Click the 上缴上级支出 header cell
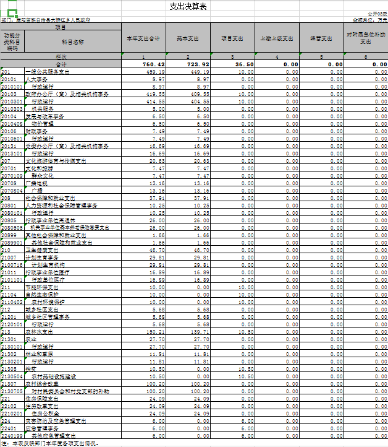Viewport: 388px width, 447px height. (277, 38)
